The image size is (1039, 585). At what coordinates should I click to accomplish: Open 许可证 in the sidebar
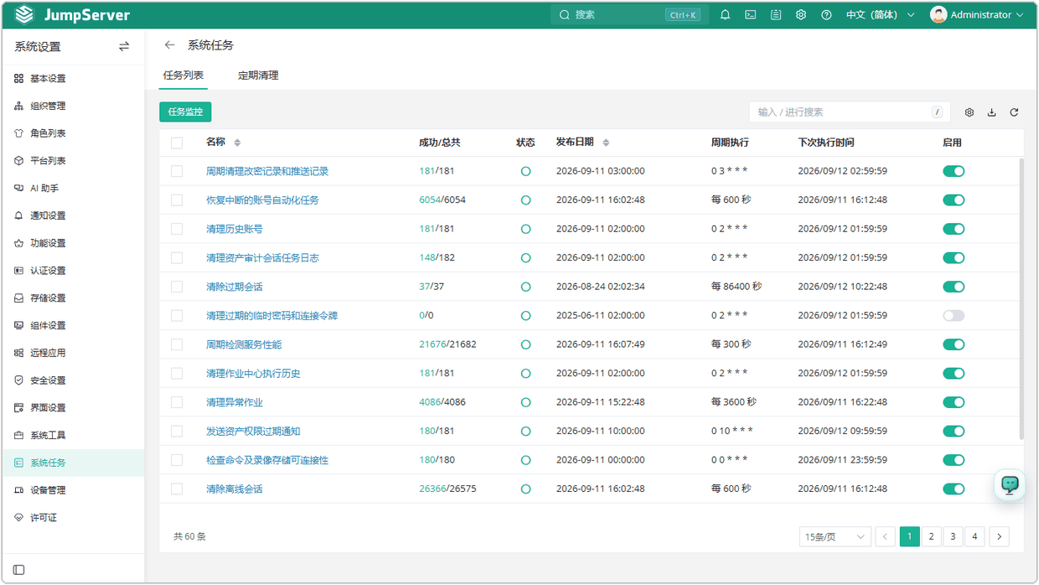pyautogui.click(x=73, y=518)
